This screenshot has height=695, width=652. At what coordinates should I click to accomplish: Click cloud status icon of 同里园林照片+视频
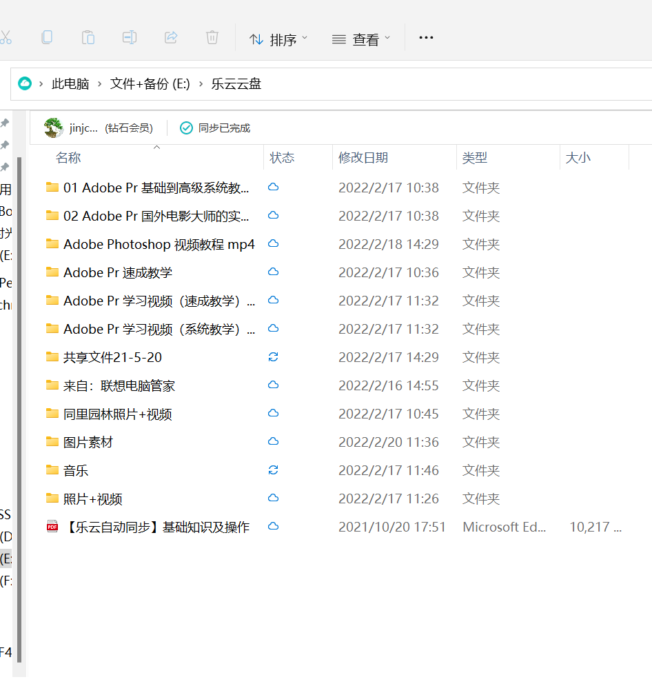coord(274,413)
